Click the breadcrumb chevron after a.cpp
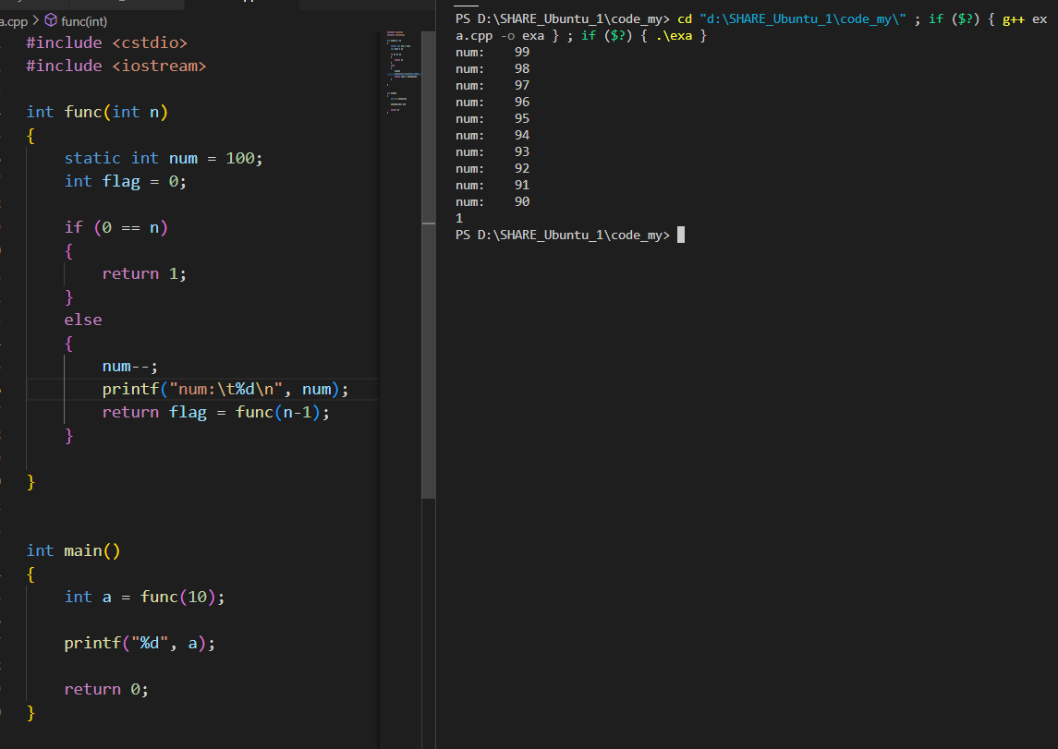The image size is (1058, 749). pyautogui.click(x=36, y=19)
